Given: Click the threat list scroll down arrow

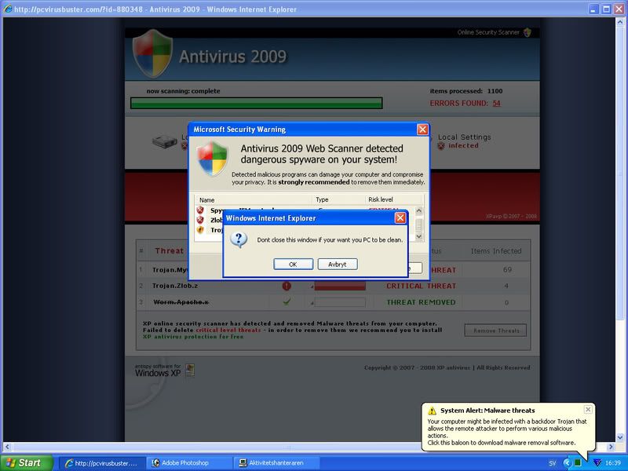Looking at the screenshot, I should pyautogui.click(x=419, y=237).
